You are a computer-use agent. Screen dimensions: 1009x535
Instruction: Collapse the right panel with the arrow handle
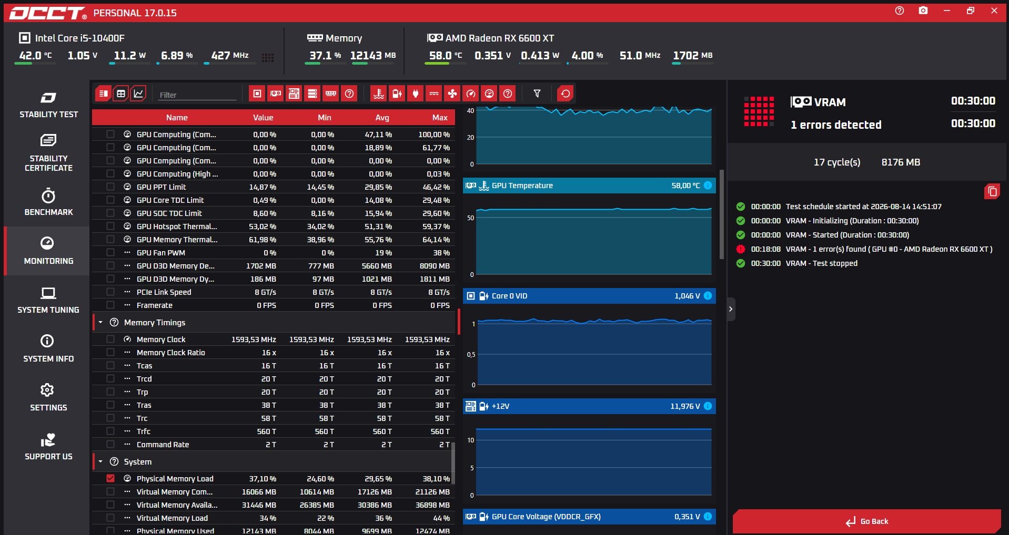pyautogui.click(x=731, y=309)
